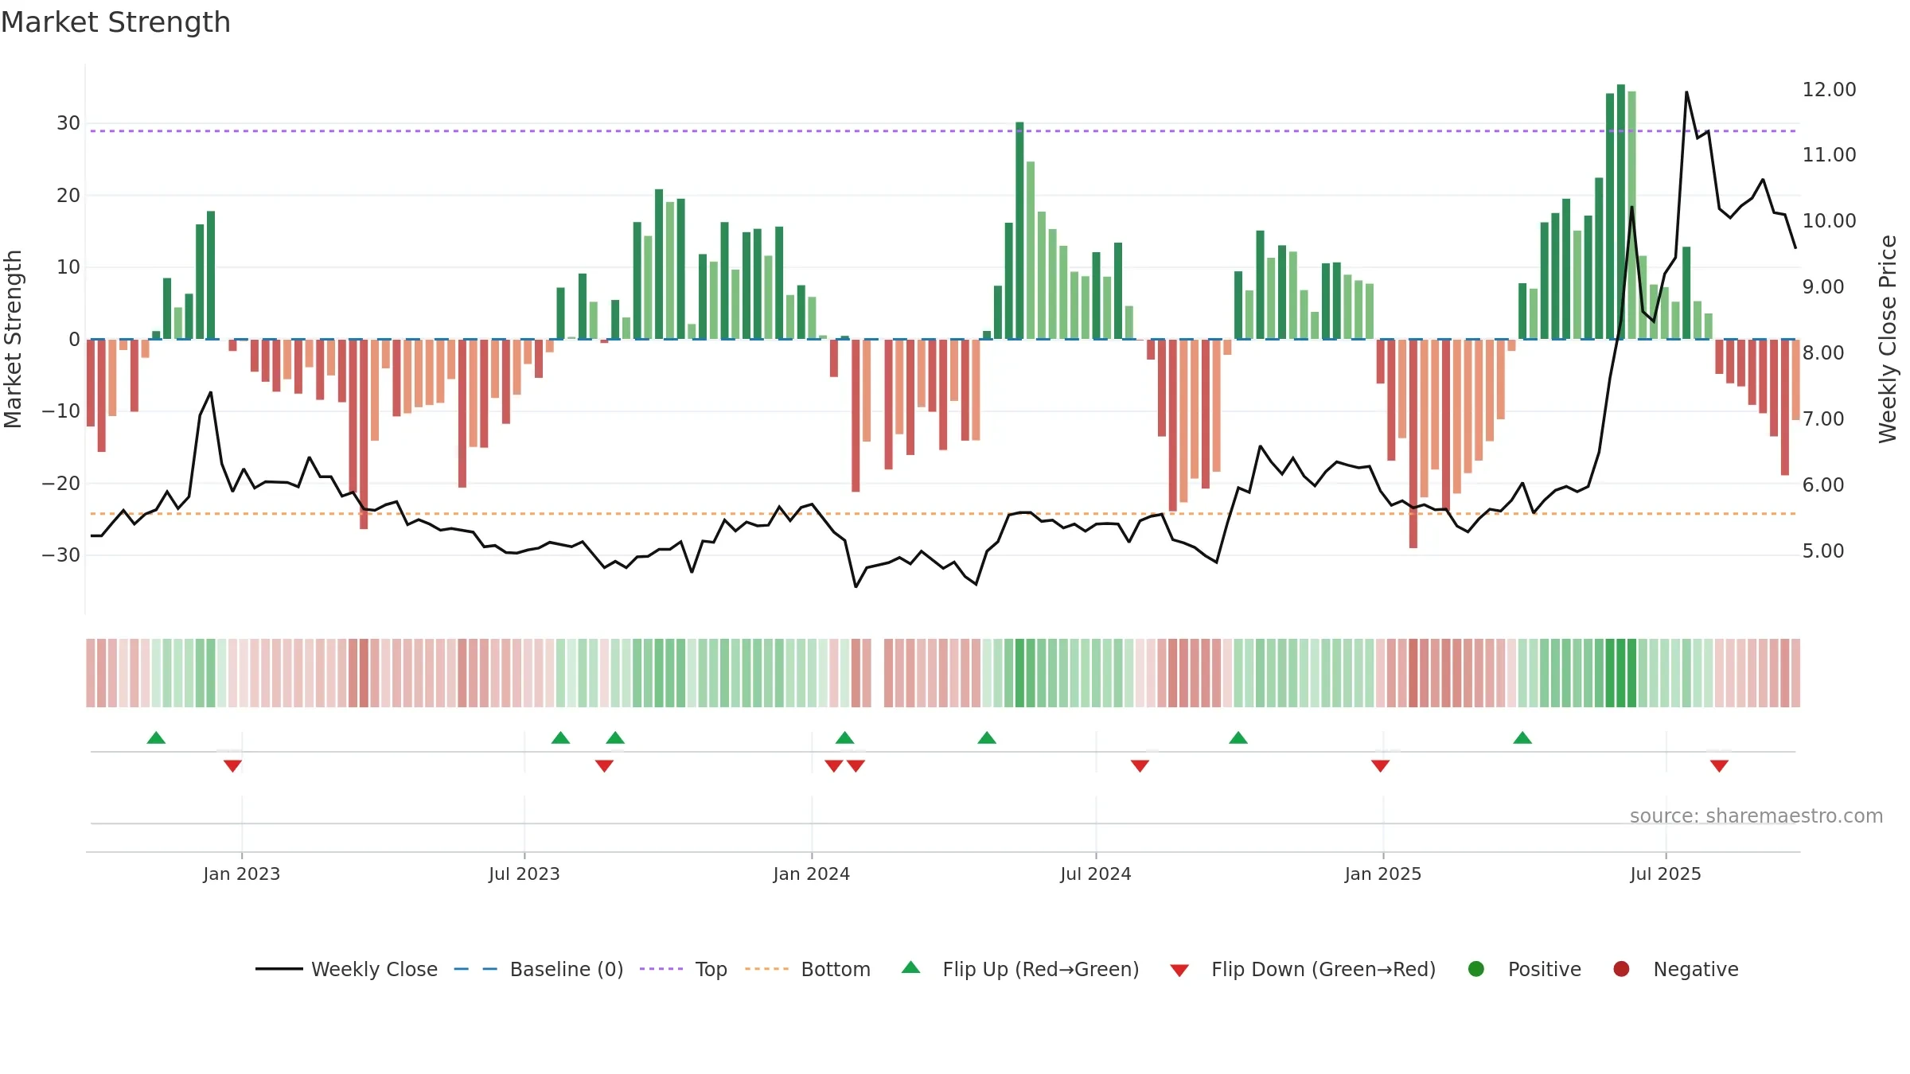Click flip-down marker just before Jan 2023
1910x1074 pixels.
pyautogui.click(x=232, y=765)
